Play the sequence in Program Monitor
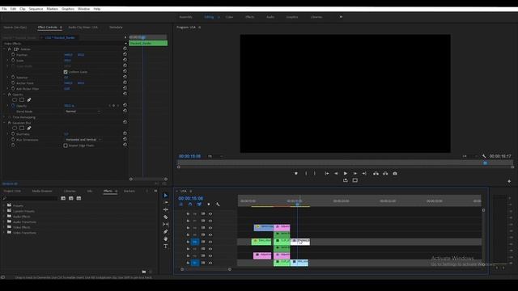The image size is (518, 291). pos(346,173)
